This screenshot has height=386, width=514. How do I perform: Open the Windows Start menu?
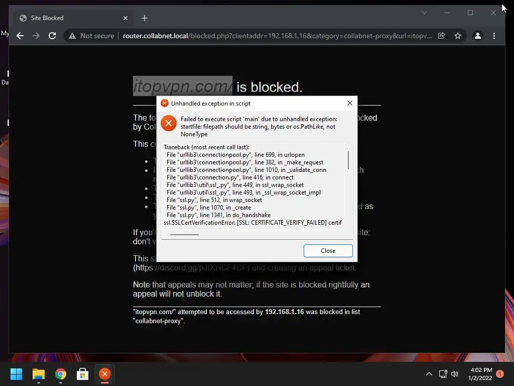point(16,374)
